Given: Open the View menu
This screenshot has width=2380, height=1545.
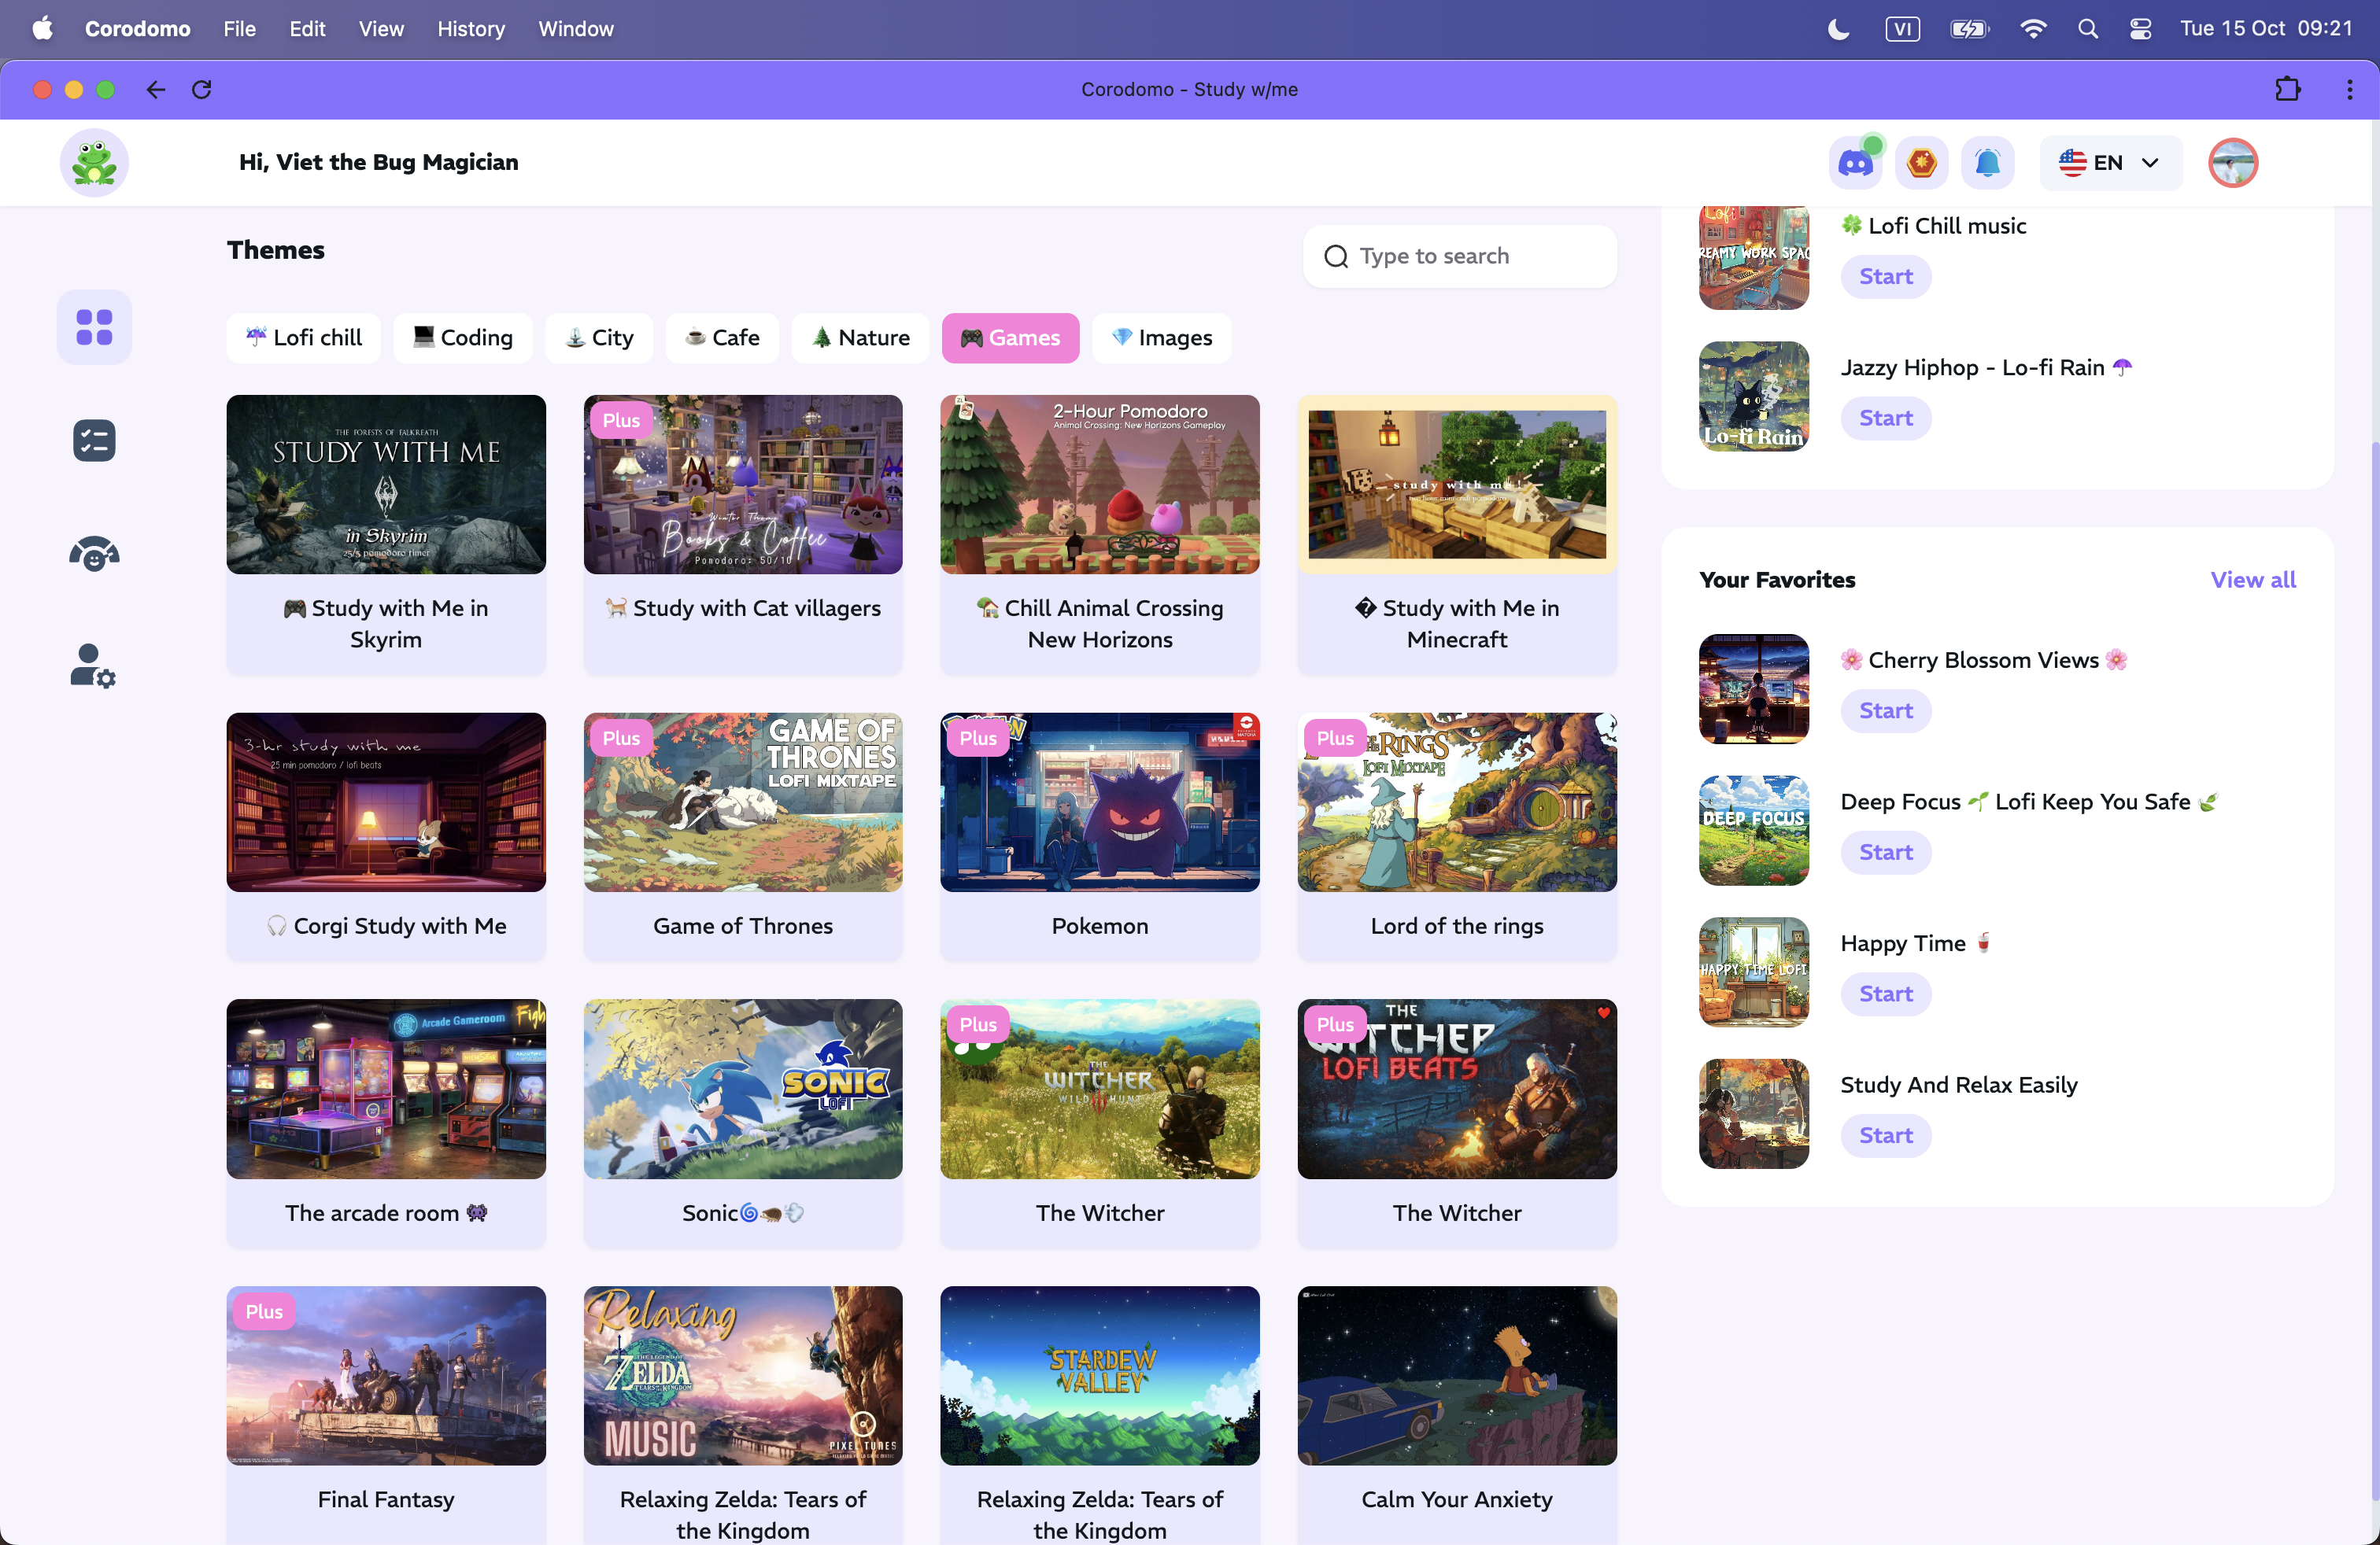Looking at the screenshot, I should 381,29.
